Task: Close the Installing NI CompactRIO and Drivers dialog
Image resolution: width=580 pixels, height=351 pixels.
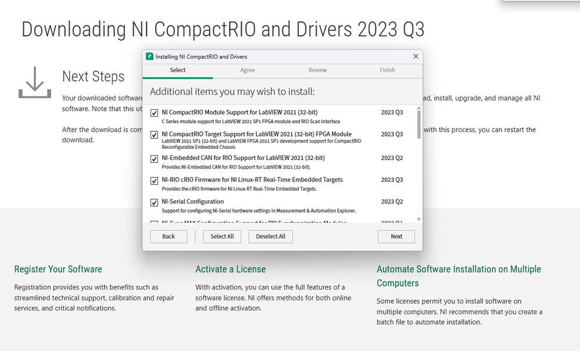Action: (x=416, y=56)
